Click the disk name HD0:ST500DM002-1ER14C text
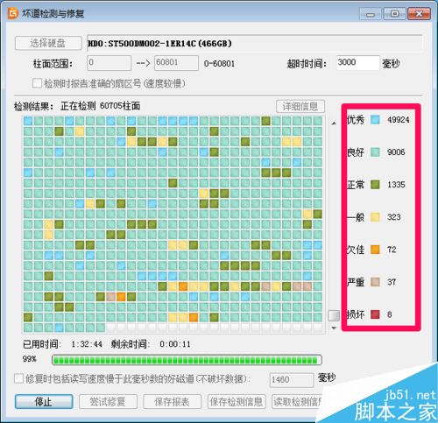This screenshot has width=438, height=423. pos(159,44)
